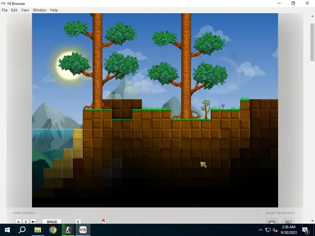Click the scrollbar up arrow
The width and height of the screenshot is (315, 236).
tap(313, 16)
